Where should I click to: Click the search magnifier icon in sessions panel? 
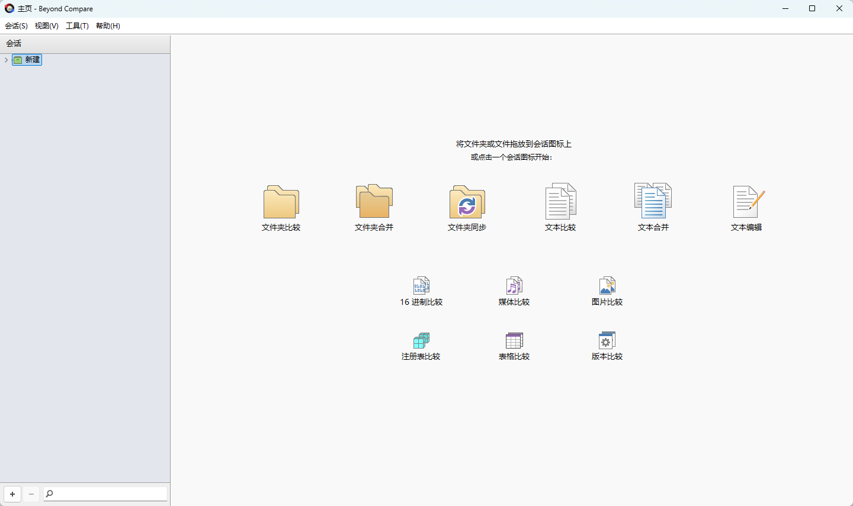[50, 494]
